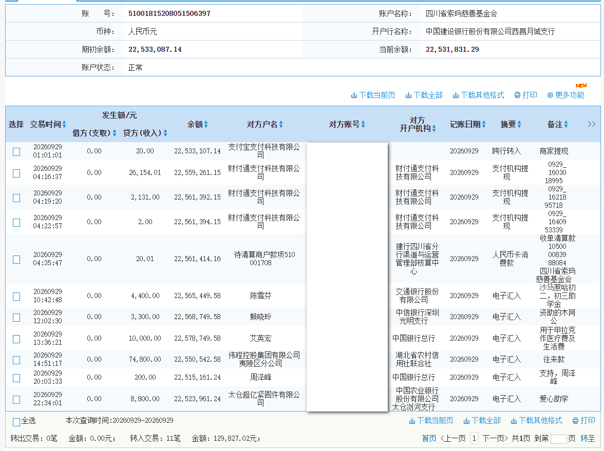604x451 pixels.
Task: Sort by 交易时间 column arrows
Action: coord(64,124)
